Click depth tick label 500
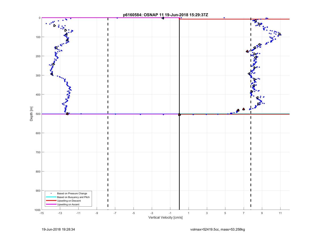Image resolution: width=320 pixels, height=236 pixels. point(38,114)
